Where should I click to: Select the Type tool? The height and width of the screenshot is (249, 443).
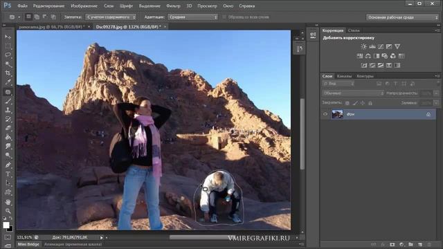8,174
